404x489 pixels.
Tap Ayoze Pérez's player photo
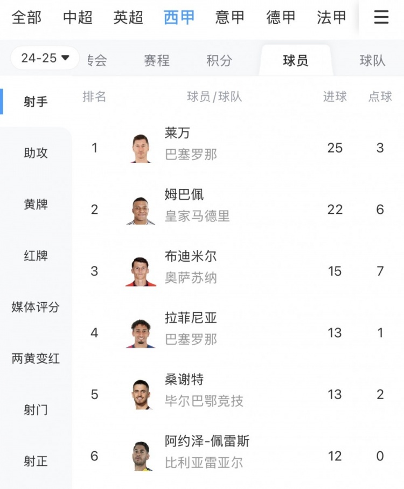pos(142,456)
